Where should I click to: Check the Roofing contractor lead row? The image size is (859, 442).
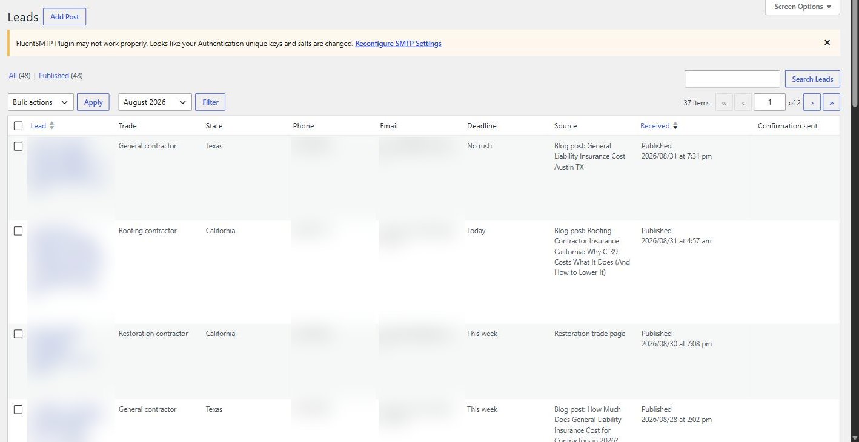(18, 231)
